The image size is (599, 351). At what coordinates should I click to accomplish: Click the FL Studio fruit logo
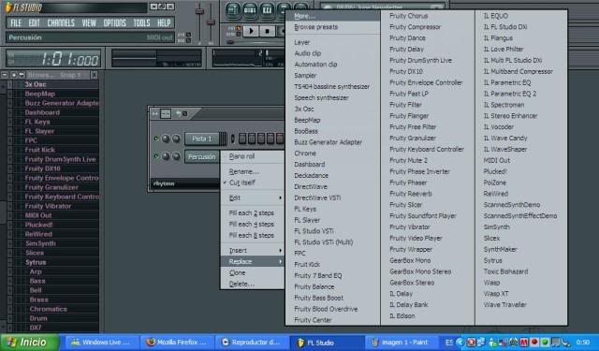click(7, 7)
